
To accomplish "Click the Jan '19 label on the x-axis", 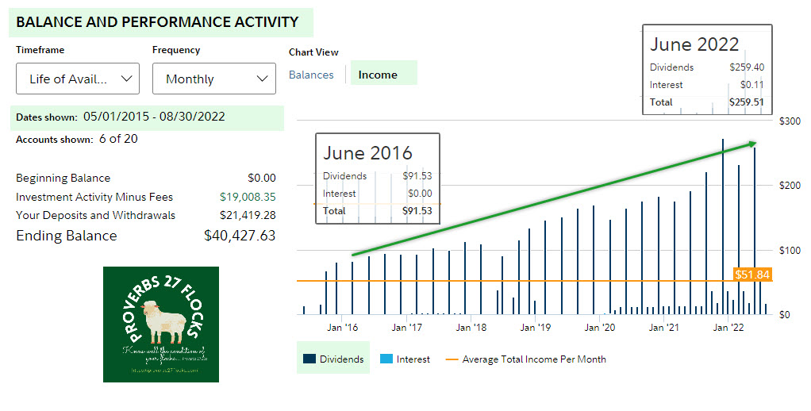I will click(535, 327).
